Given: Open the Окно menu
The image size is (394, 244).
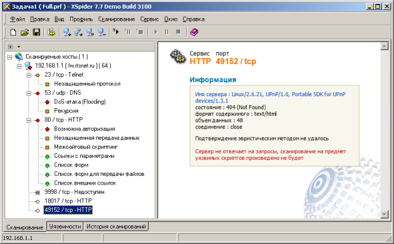Looking at the screenshot, I should pos(170,19).
